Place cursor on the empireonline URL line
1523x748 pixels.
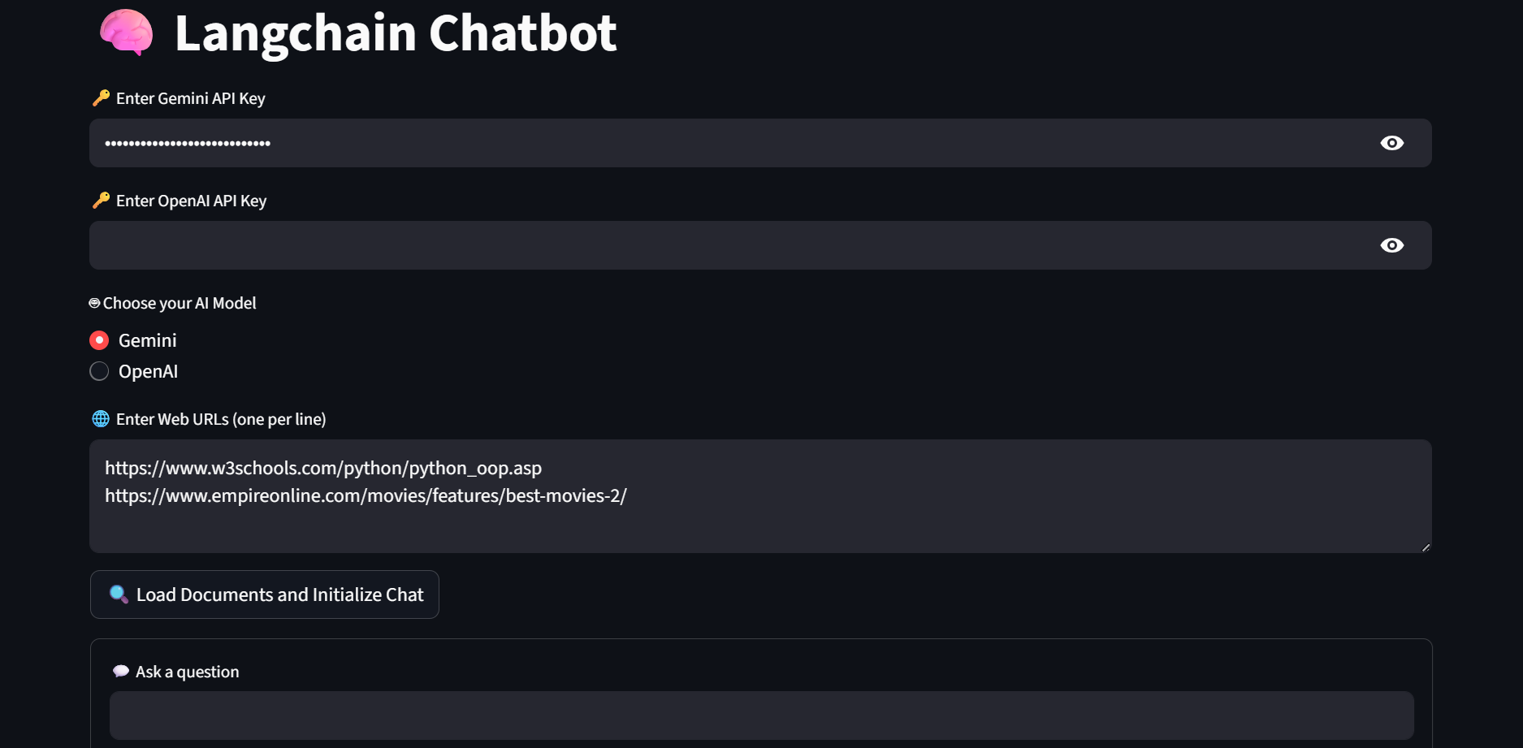(366, 496)
